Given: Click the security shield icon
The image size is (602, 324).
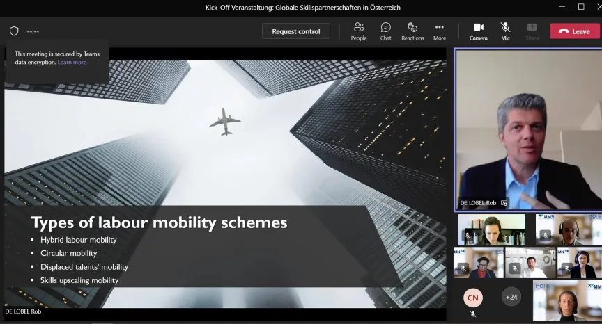Looking at the screenshot, I should coord(14,31).
